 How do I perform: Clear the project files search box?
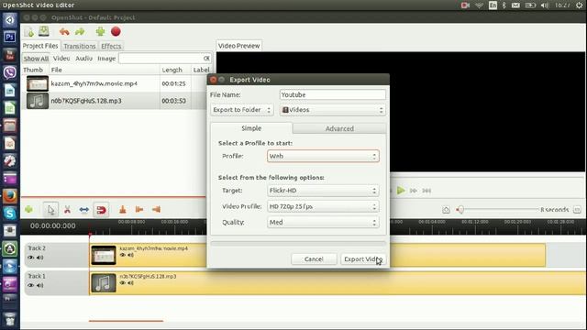(206, 59)
